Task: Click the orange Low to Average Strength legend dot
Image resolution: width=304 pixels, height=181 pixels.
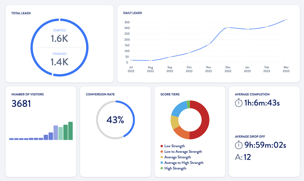Action: click(x=162, y=152)
